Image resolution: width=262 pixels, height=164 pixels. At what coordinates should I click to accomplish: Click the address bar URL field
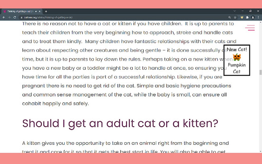[124, 17]
